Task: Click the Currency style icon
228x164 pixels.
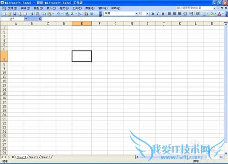Action: 191,14
